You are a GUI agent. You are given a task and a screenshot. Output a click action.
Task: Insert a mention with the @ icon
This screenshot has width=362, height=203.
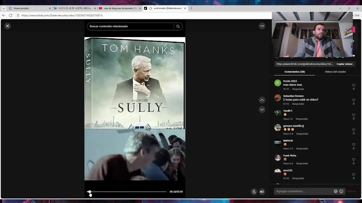336,191
